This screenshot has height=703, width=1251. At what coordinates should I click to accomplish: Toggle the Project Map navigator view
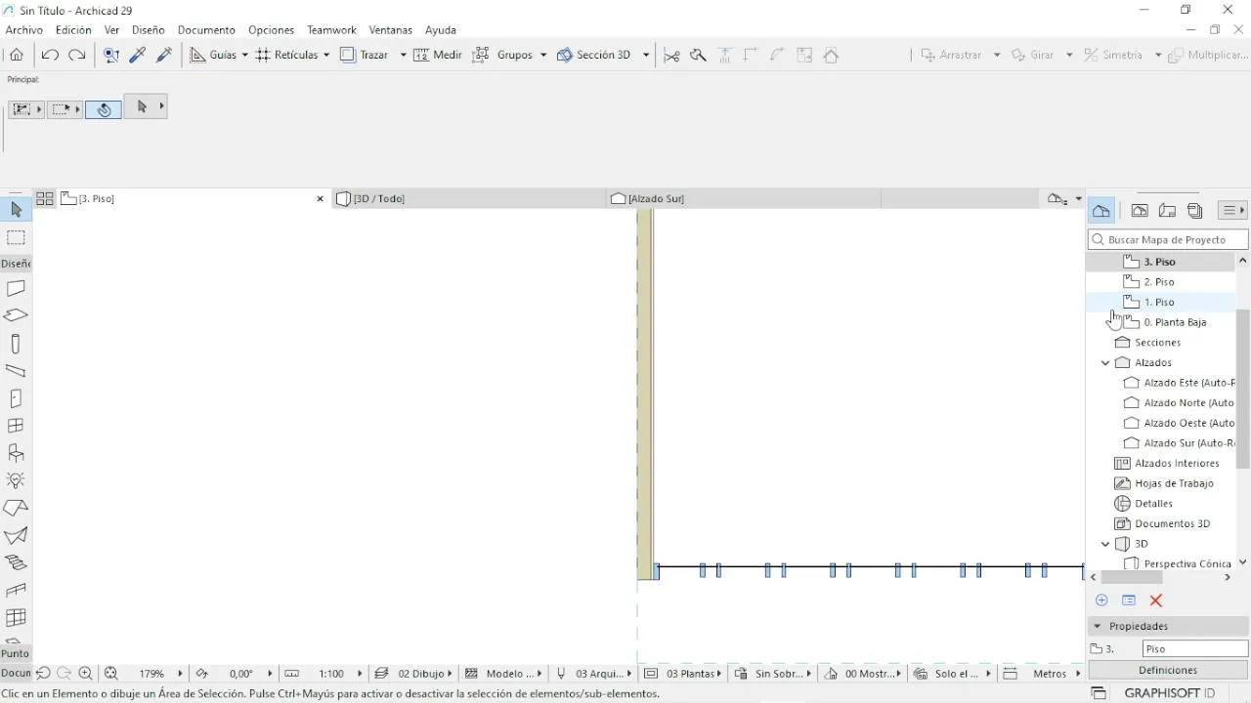pyautogui.click(x=1101, y=210)
